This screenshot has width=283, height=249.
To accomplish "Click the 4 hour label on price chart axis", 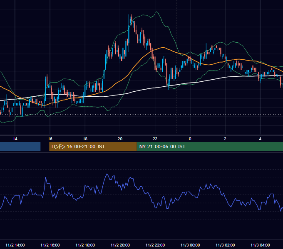I will (260, 139).
